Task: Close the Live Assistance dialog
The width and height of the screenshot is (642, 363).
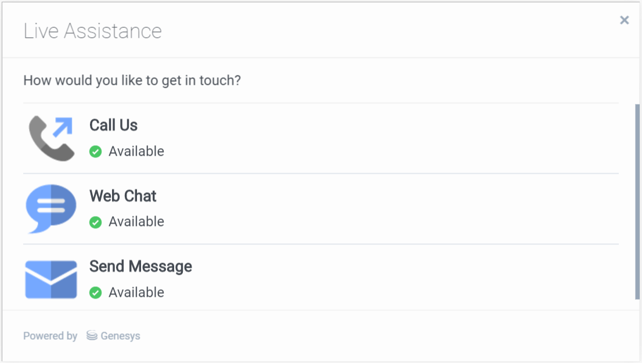Action: (625, 20)
